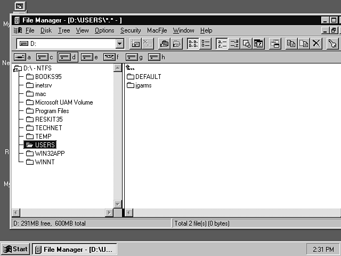
Task: Click the Stop Sharing toolbar icon
Action: point(176,44)
